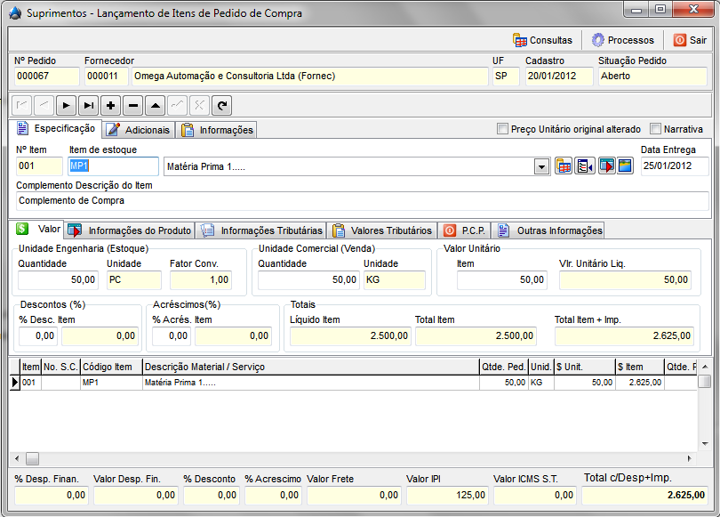The width and height of the screenshot is (720, 517).
Task: Click the refresh arrow in navigator
Action: click(222, 105)
